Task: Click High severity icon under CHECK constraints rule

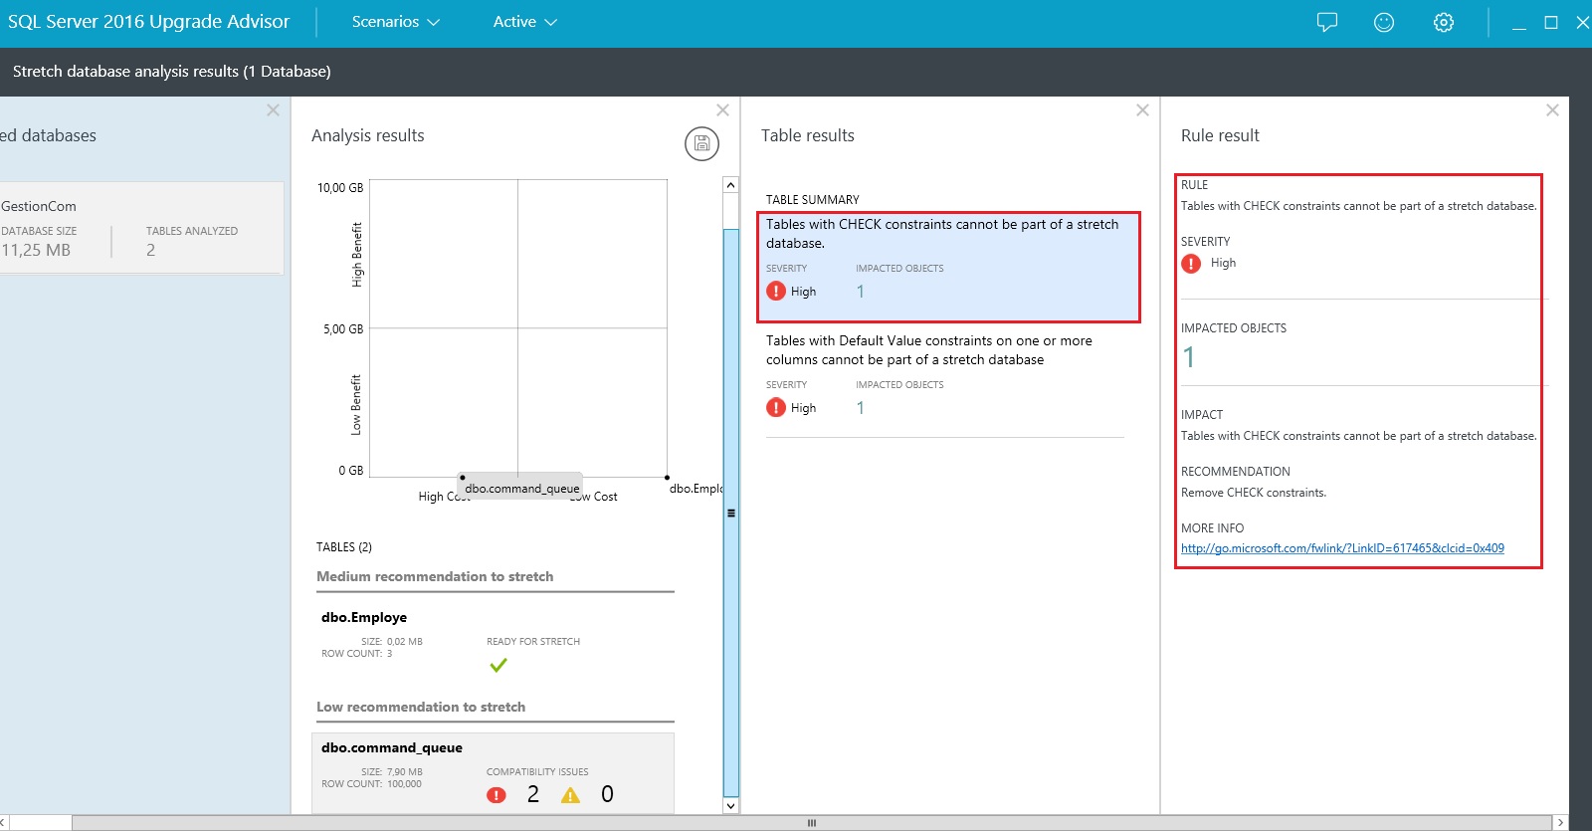Action: click(776, 291)
